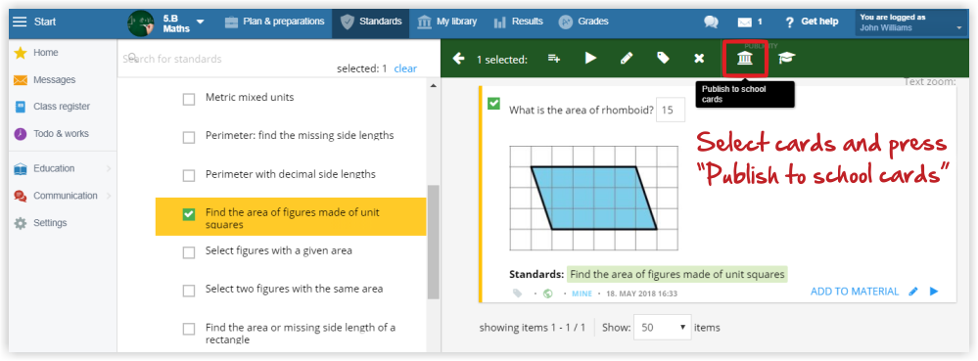Uncheck Find the area of figures checkbox
The width and height of the screenshot is (978, 361).
click(188, 214)
